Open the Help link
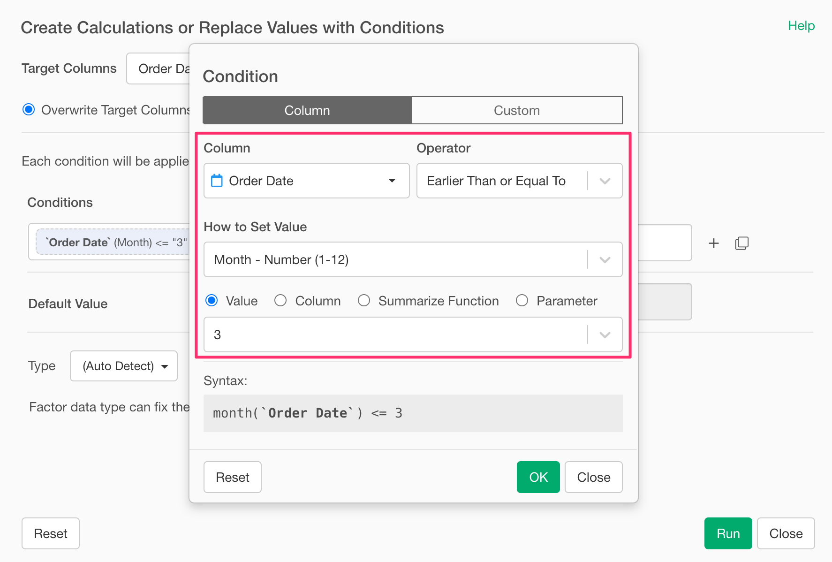 (801, 26)
